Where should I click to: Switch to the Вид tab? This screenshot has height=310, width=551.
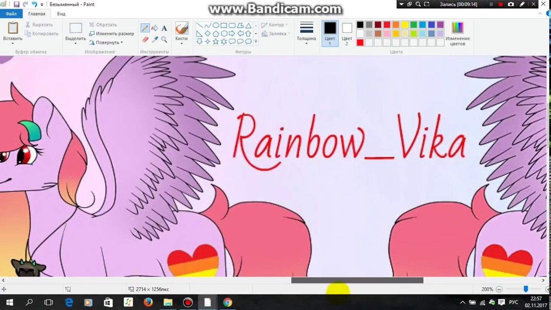(61, 14)
